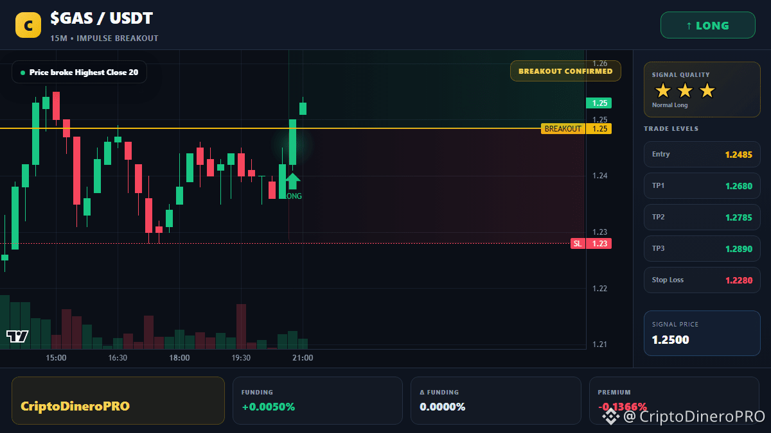Click the BREAKOUT price line label
Image resolution: width=771 pixels, height=433 pixels.
(x=563, y=129)
